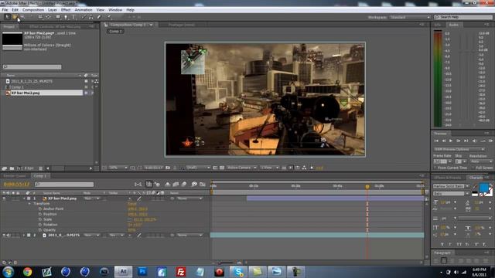Enable From Current Time checkbox
This screenshot has width=495, height=278.
[435, 168]
